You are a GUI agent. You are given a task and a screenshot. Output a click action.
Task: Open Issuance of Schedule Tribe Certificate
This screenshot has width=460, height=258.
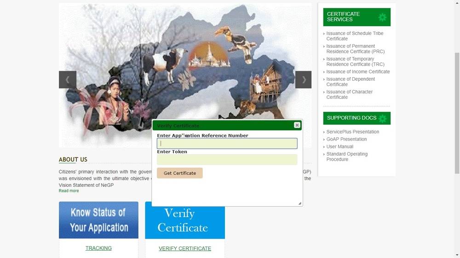click(x=355, y=36)
